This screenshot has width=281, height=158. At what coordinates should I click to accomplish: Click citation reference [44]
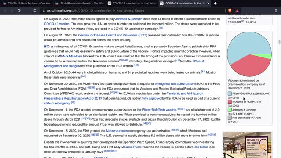coord(83,76)
